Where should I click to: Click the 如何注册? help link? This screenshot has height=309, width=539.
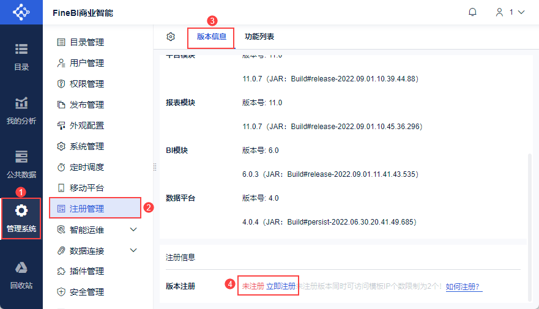(464, 286)
